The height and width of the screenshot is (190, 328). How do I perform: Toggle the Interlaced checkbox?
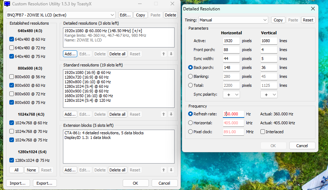coord(263,132)
